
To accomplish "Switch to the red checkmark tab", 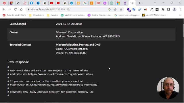I will pyautogui.click(x=4, y=3).
